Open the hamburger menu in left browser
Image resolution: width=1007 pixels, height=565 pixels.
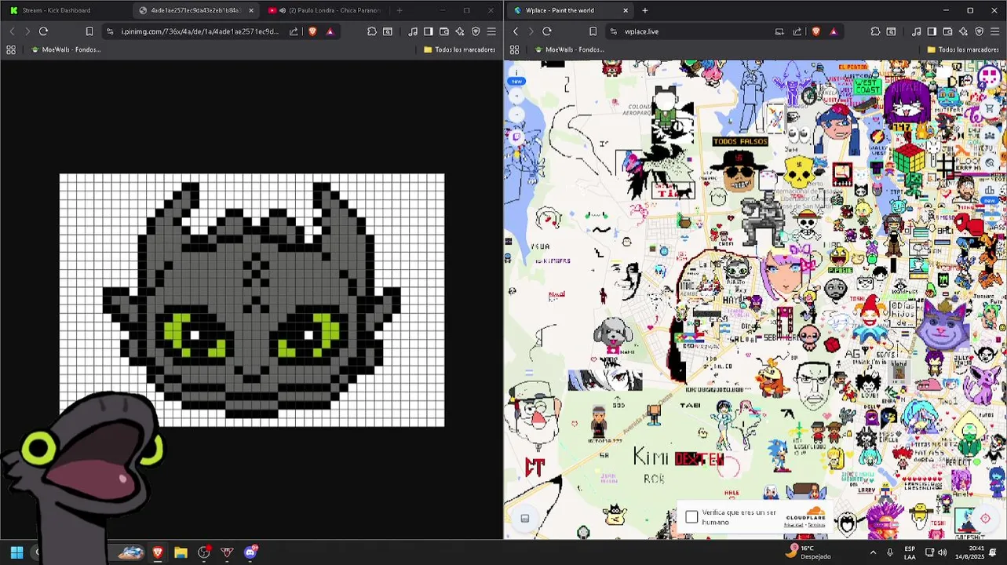[491, 31]
